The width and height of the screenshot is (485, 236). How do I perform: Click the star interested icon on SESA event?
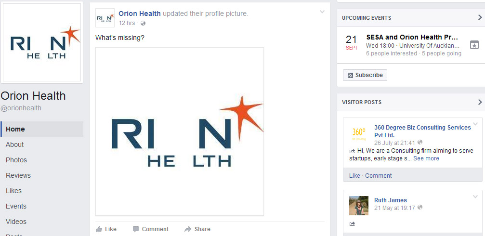474,45
